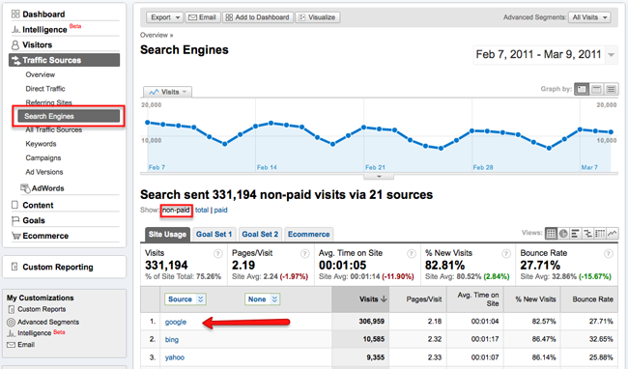Open the Goals section

pyautogui.click(x=34, y=220)
